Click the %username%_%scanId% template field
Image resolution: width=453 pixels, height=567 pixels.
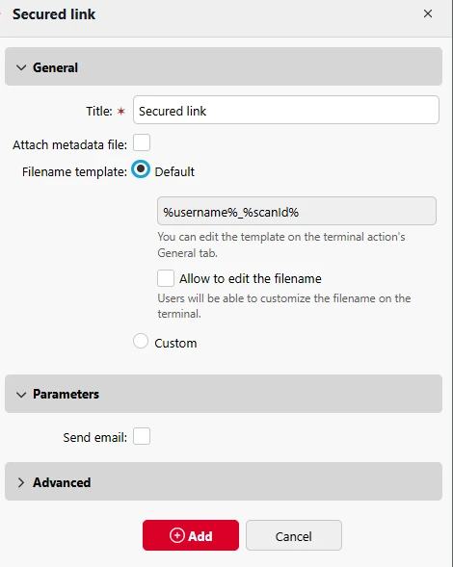pos(297,211)
